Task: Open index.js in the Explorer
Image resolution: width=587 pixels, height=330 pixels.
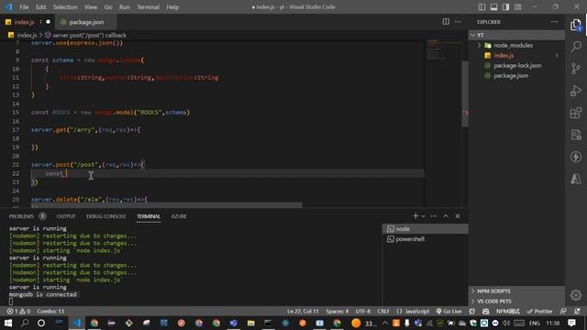Action: point(504,55)
